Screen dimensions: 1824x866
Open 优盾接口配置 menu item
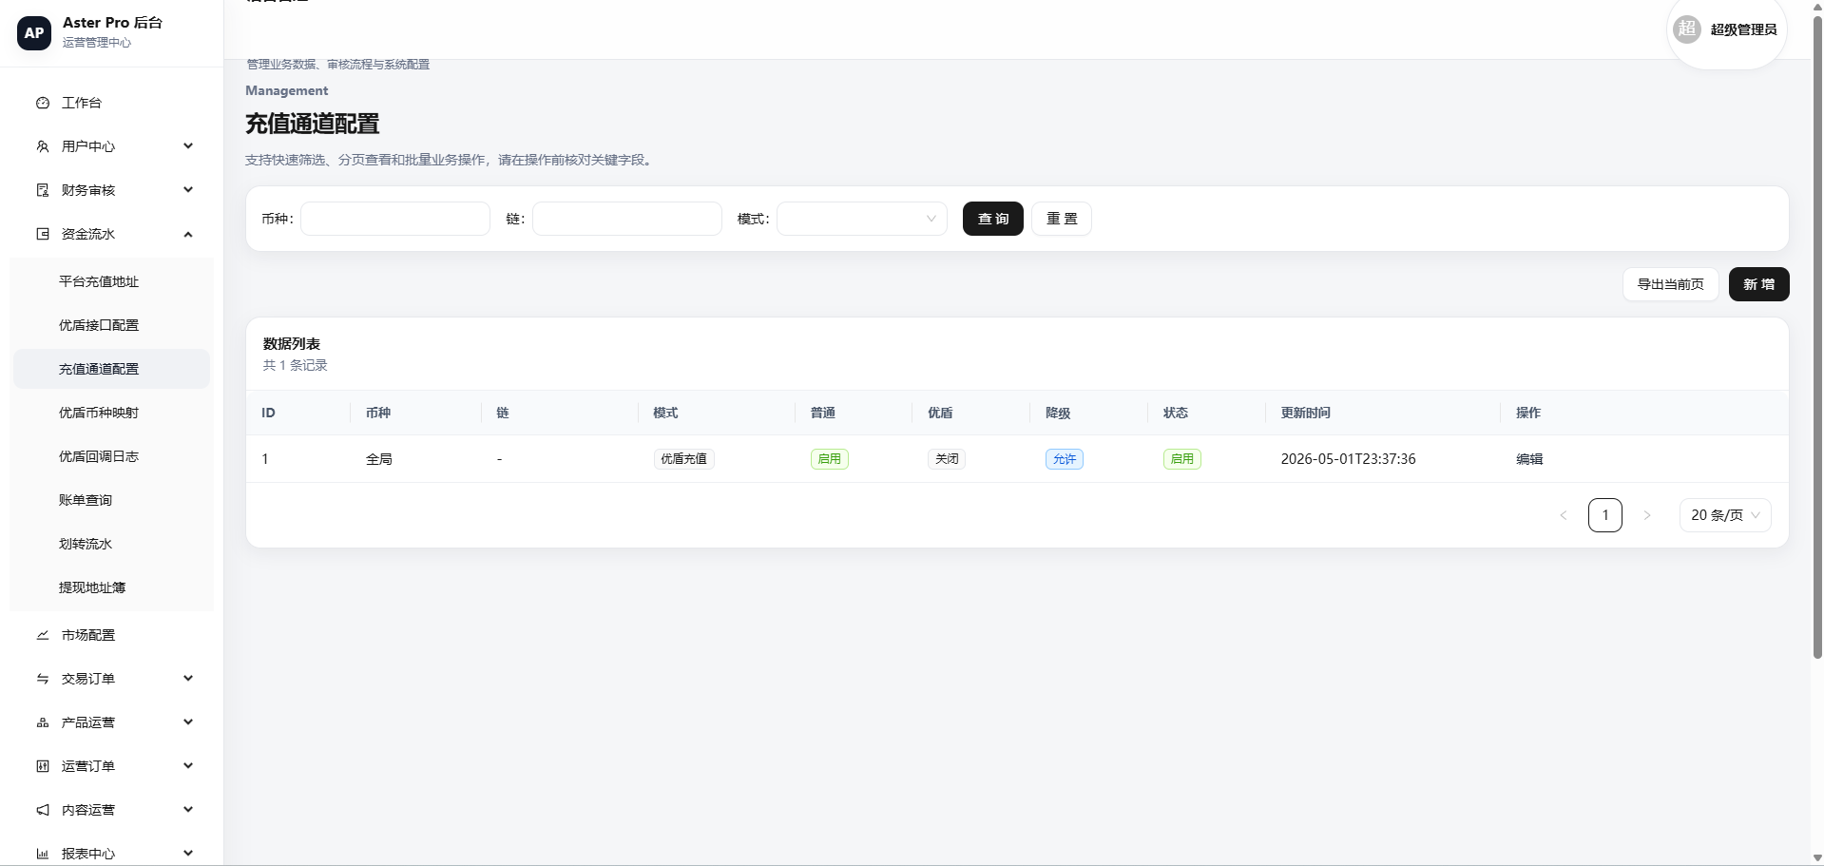click(x=111, y=325)
